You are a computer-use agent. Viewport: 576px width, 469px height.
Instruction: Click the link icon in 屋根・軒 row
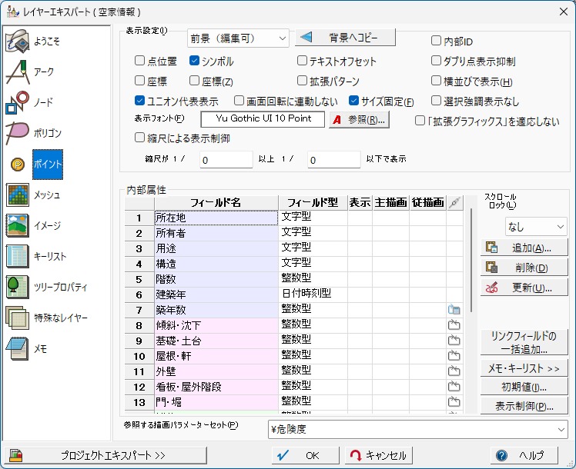point(454,356)
